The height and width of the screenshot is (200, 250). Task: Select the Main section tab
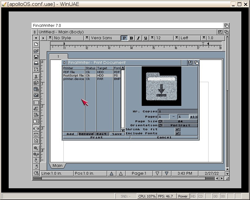[58, 165]
